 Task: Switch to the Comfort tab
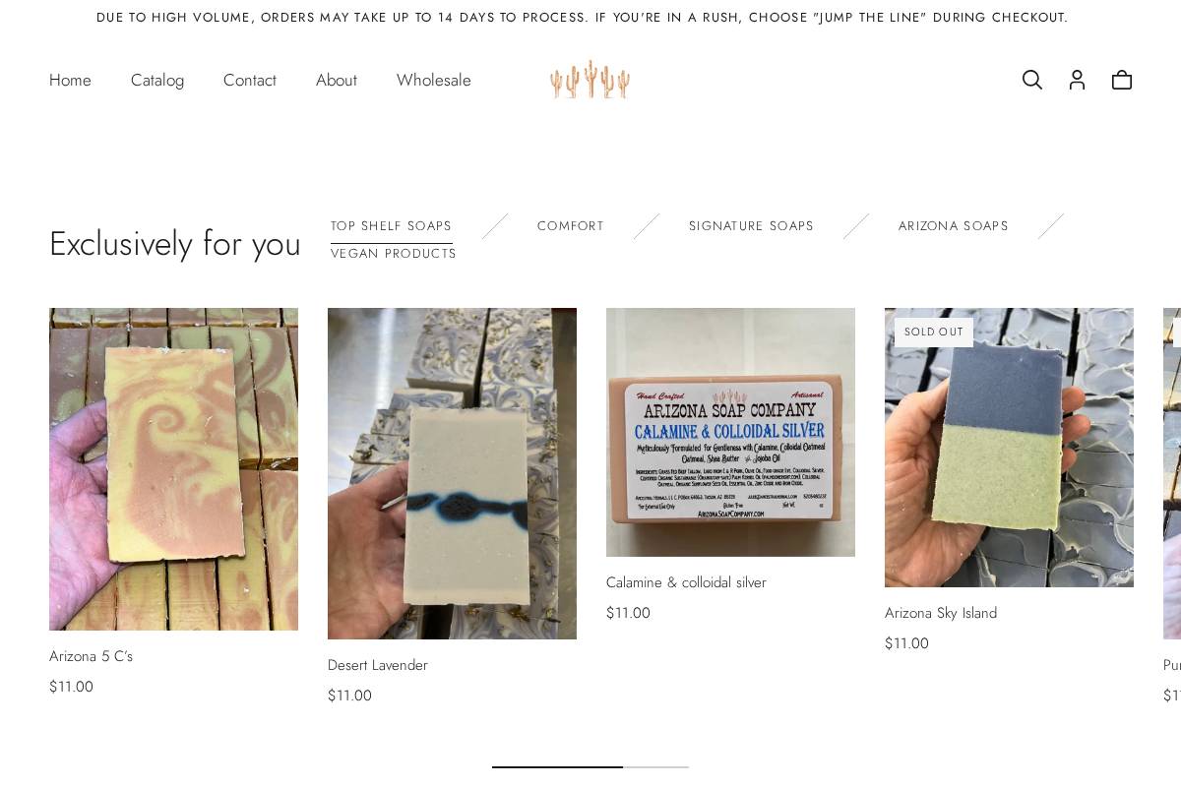(x=571, y=226)
